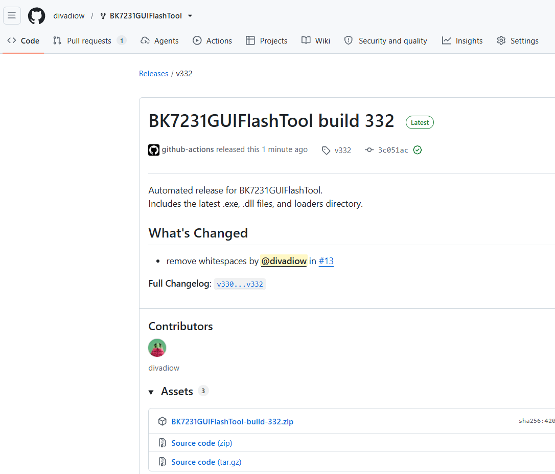
Task: Open the @divadiow mention link
Action: click(284, 261)
